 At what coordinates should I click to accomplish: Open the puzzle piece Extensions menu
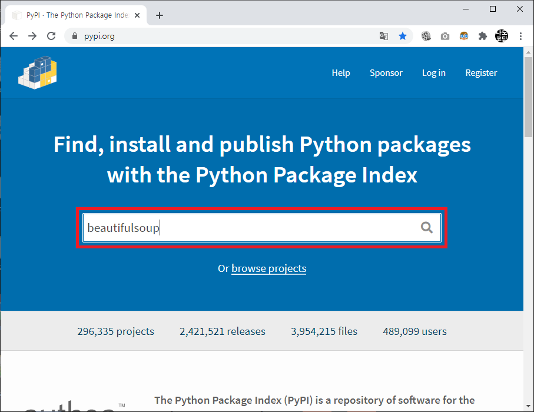coord(483,36)
